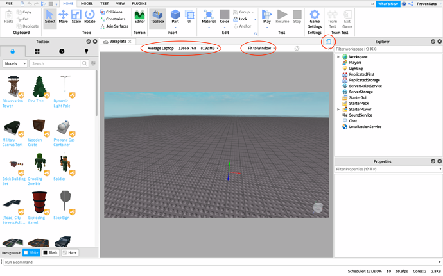This screenshot has height=276, width=443.
Task: Open the Group dropdown arrow
Action: click(x=252, y=12)
